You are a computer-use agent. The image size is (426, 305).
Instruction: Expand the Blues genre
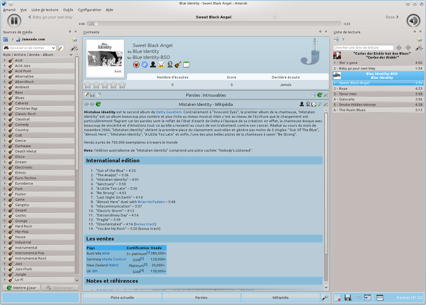pyautogui.click(x=4, y=98)
